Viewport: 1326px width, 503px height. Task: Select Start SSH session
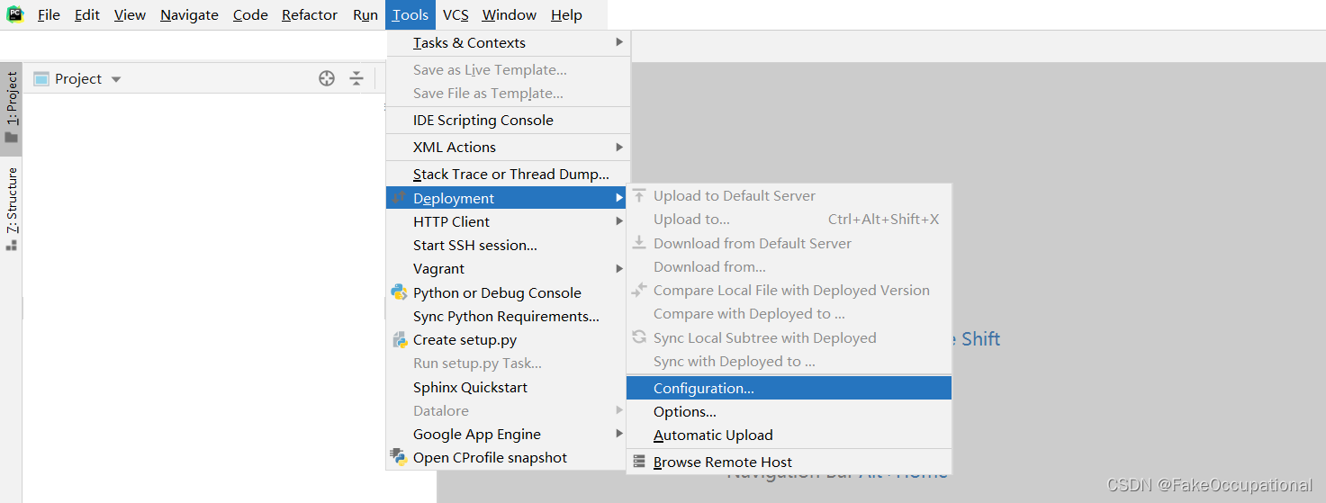tap(508, 245)
